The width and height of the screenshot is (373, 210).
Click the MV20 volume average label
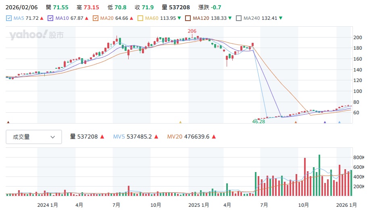(x=175, y=137)
